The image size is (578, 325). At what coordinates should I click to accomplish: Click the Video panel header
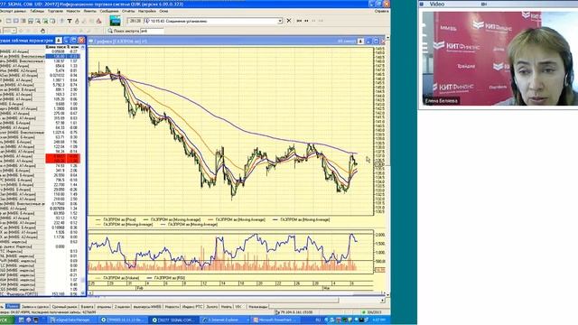coord(498,4)
